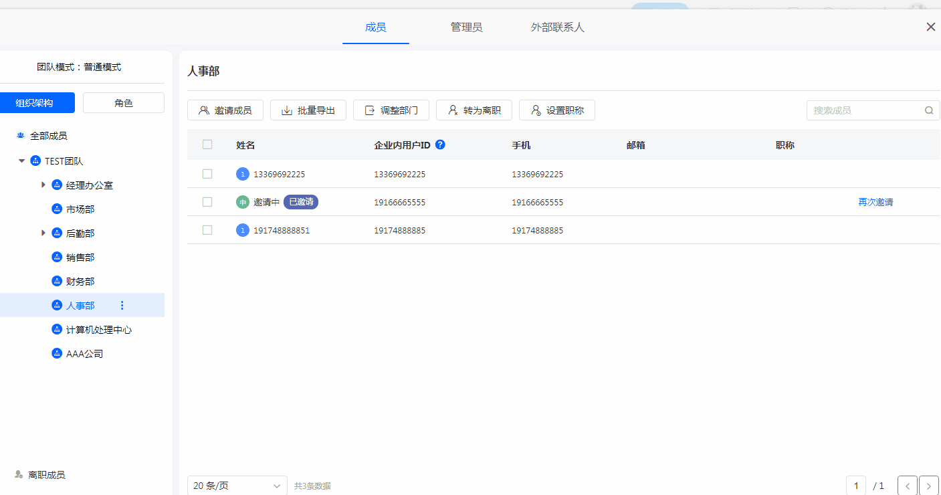Select the checkbox for the 邀请中 member
Viewport: 941px width, 495px height.
point(207,202)
